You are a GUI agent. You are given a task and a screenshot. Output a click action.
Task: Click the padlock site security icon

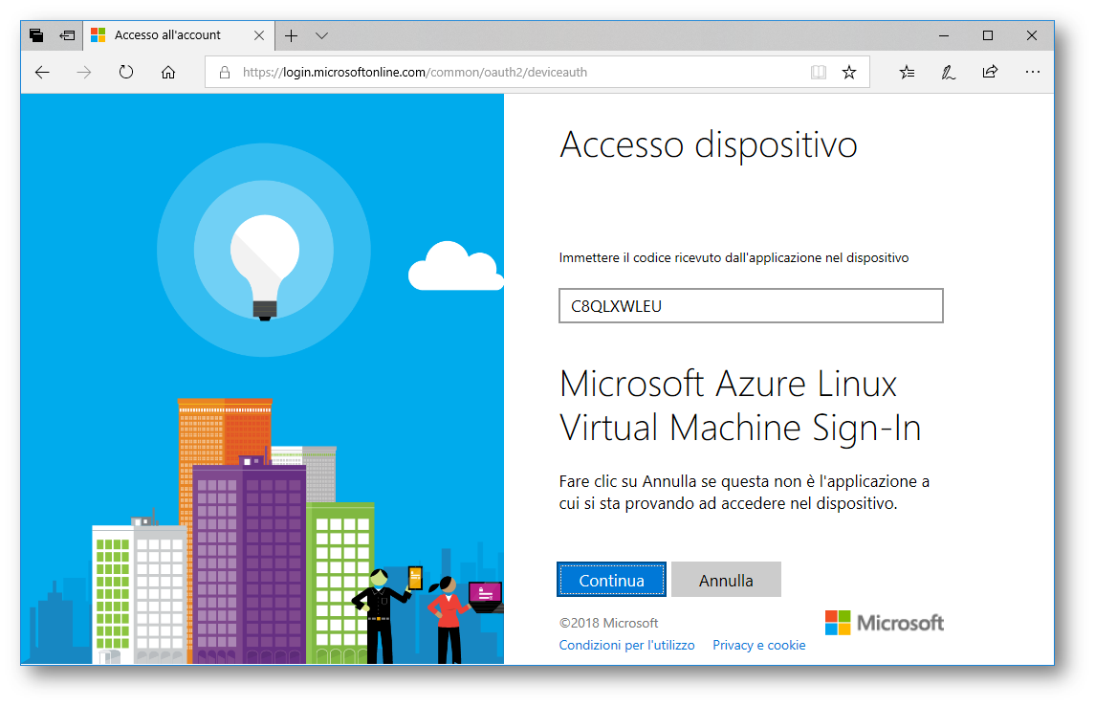[225, 72]
